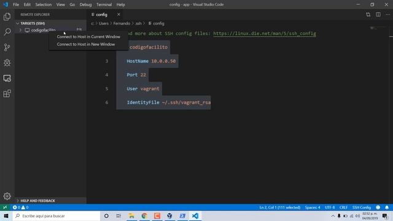Open volume control in the system tray
This screenshot has width=393, height=221.
pos(357,215)
